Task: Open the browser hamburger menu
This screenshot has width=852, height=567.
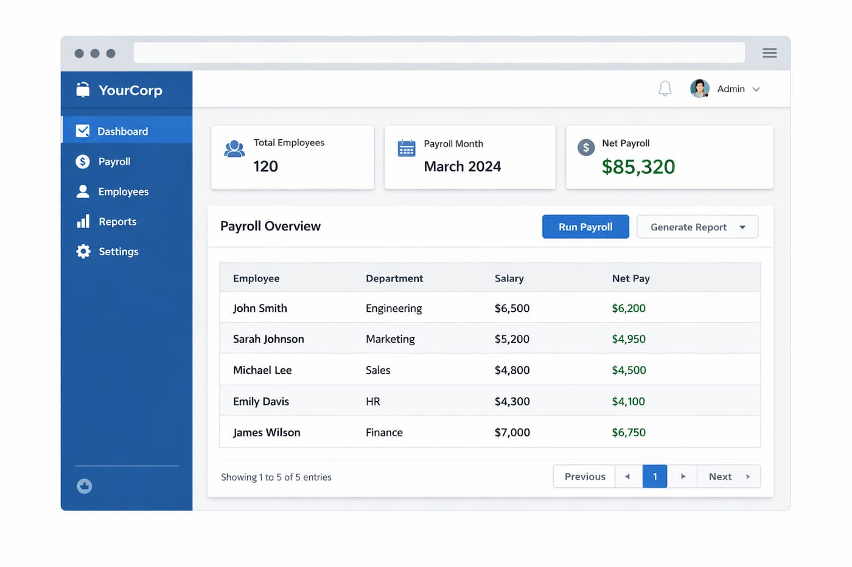Action: click(769, 53)
